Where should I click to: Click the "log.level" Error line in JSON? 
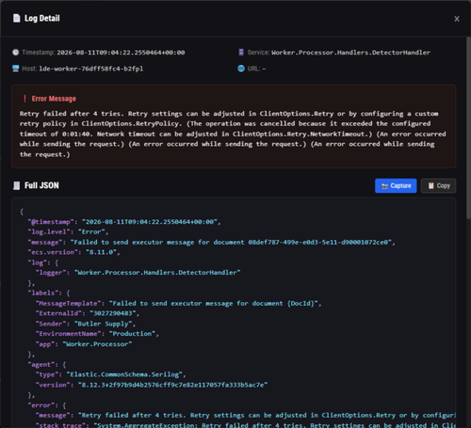[68, 232]
